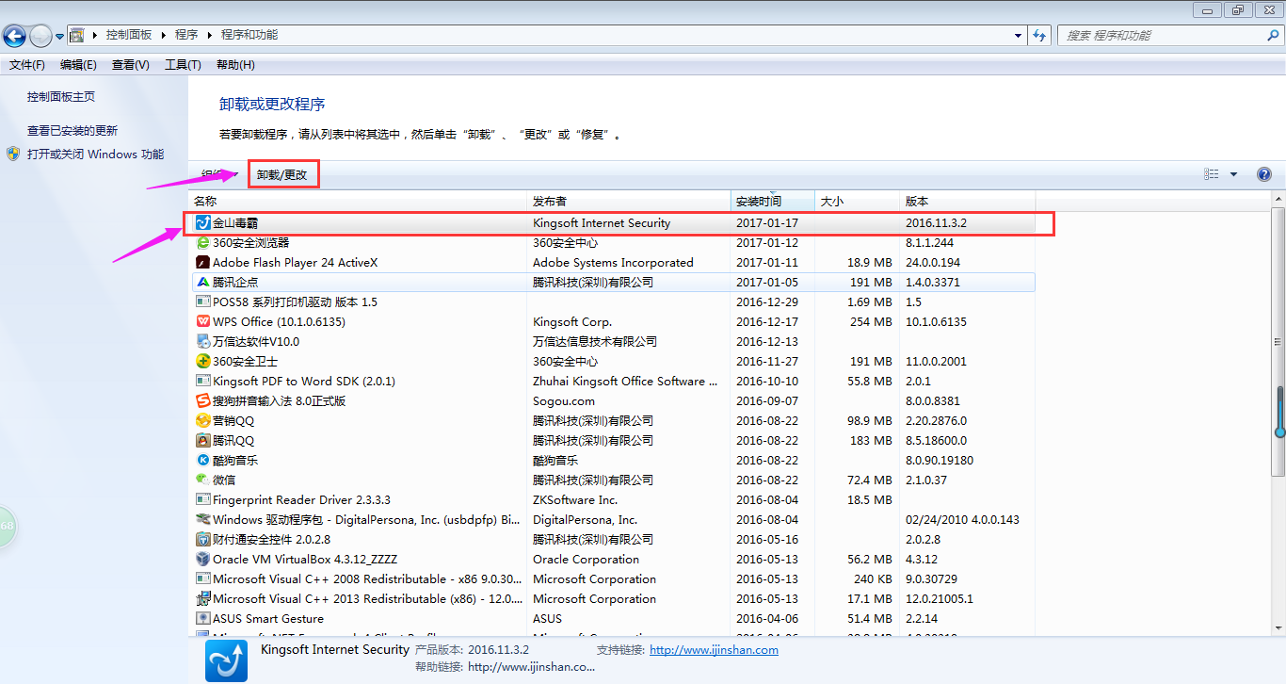The width and height of the screenshot is (1286, 684).
Task: Open the 帮助(H) menu
Action: pos(235,65)
